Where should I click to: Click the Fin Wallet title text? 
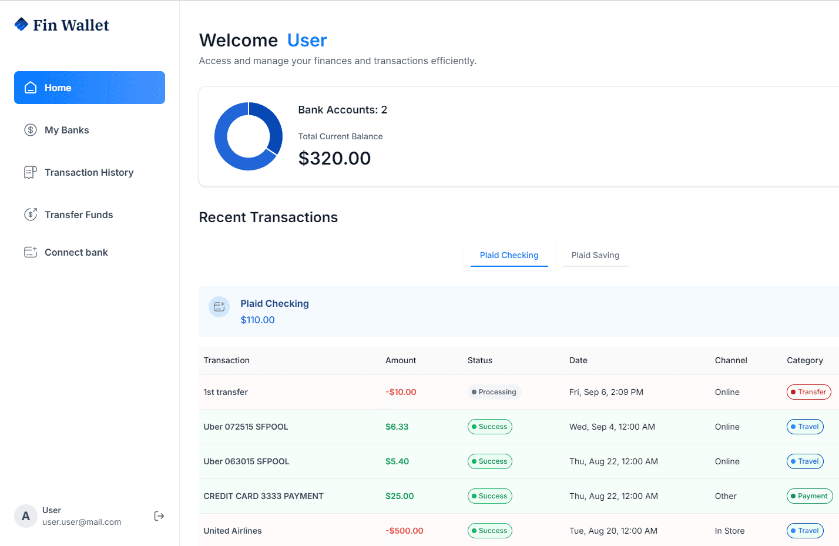(71, 25)
